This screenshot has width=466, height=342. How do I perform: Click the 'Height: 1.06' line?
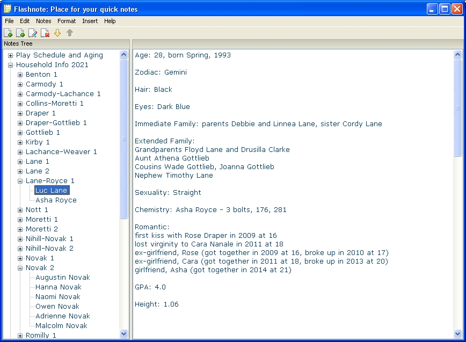pos(157,304)
